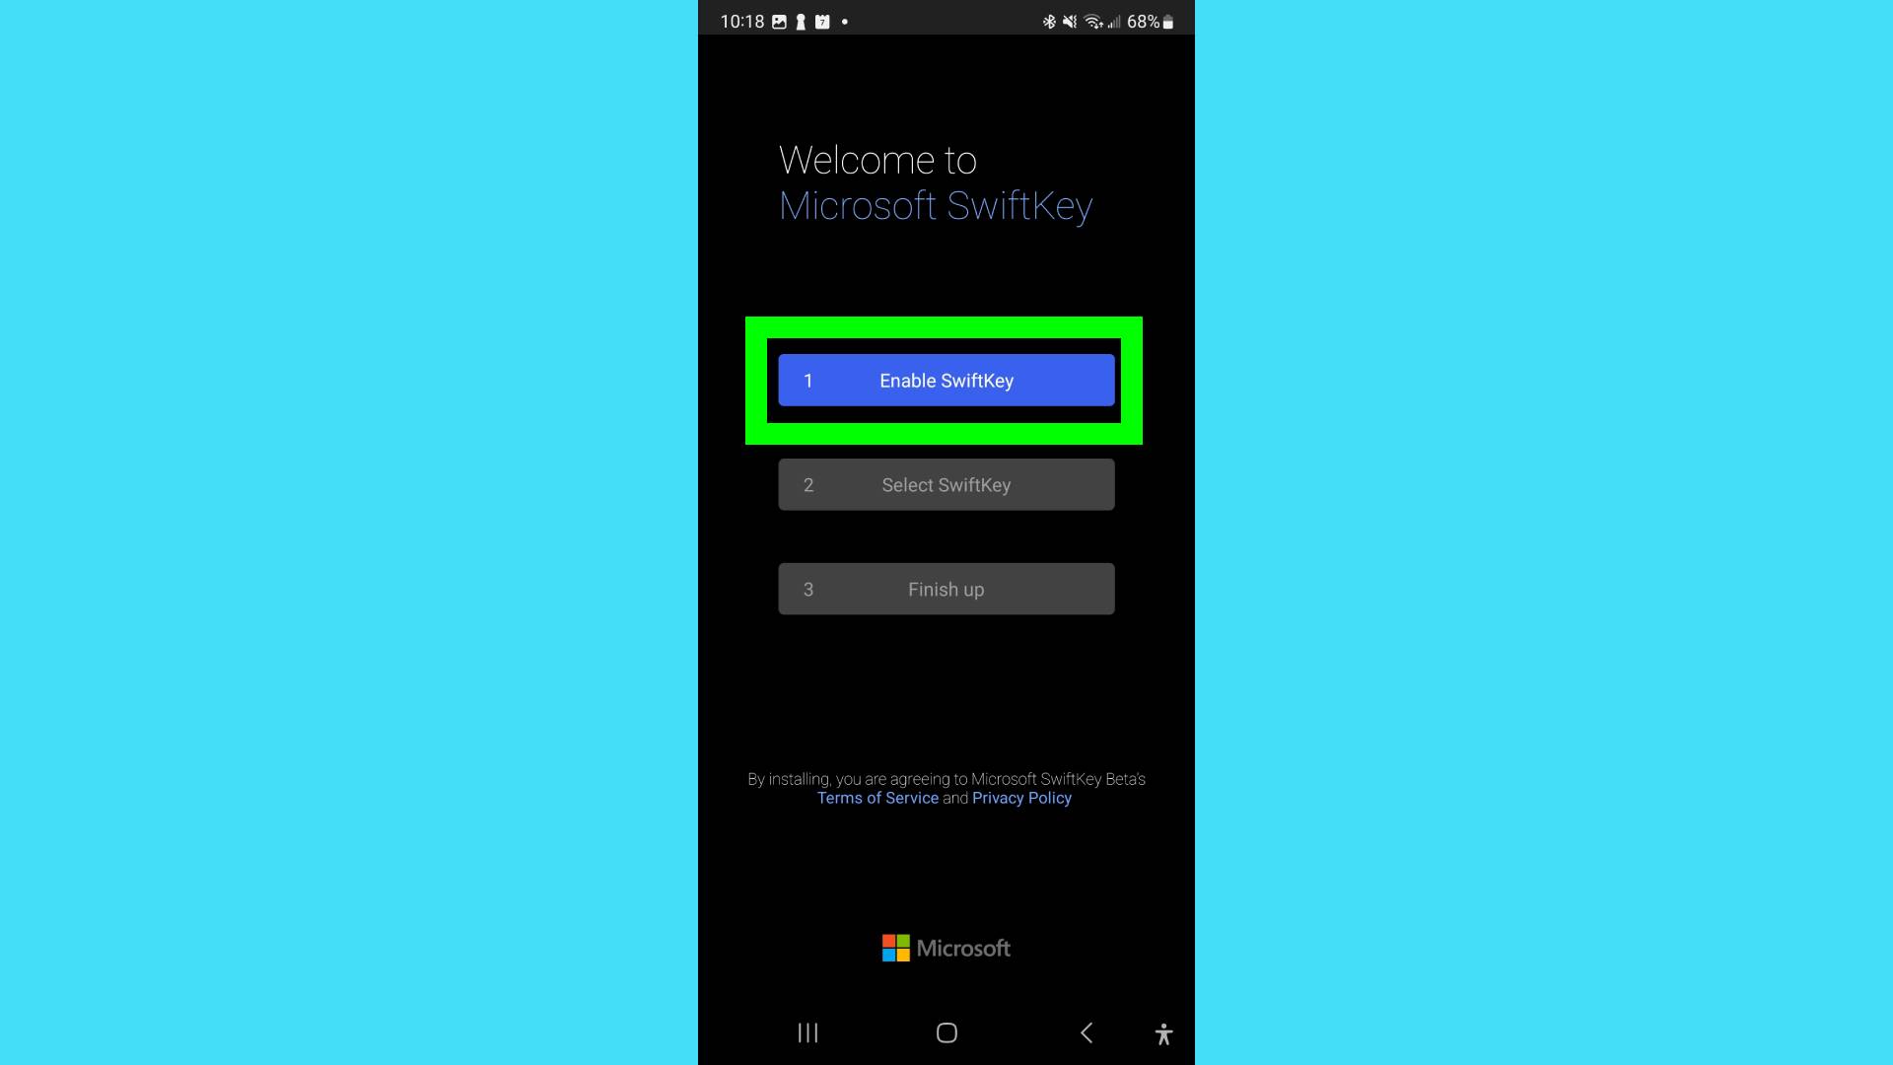Expand the setup step instructions
The image size is (1893, 1065).
946,380
